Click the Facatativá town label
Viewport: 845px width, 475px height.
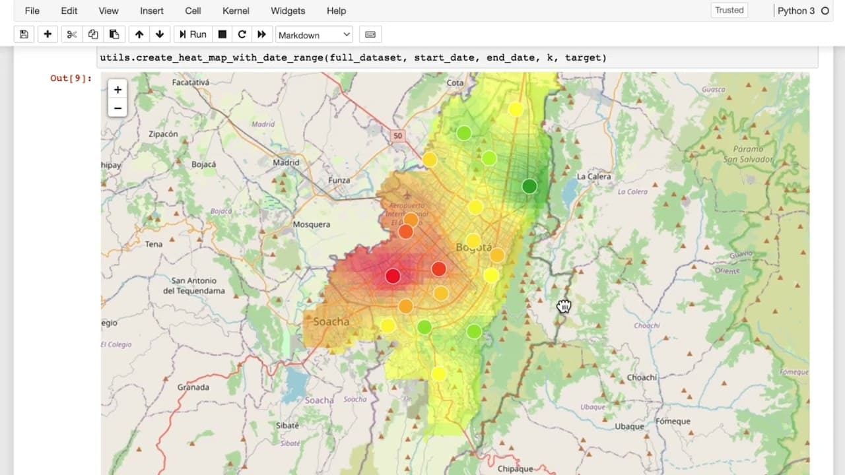click(x=191, y=82)
